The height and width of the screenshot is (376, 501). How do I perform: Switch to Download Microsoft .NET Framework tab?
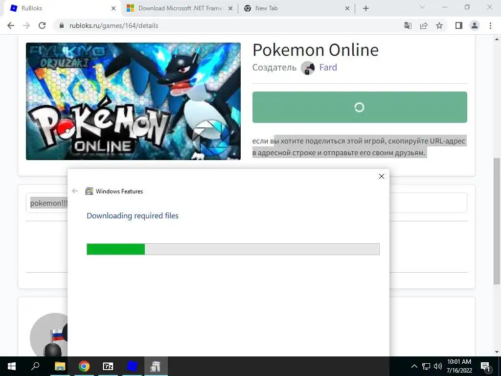tap(180, 8)
